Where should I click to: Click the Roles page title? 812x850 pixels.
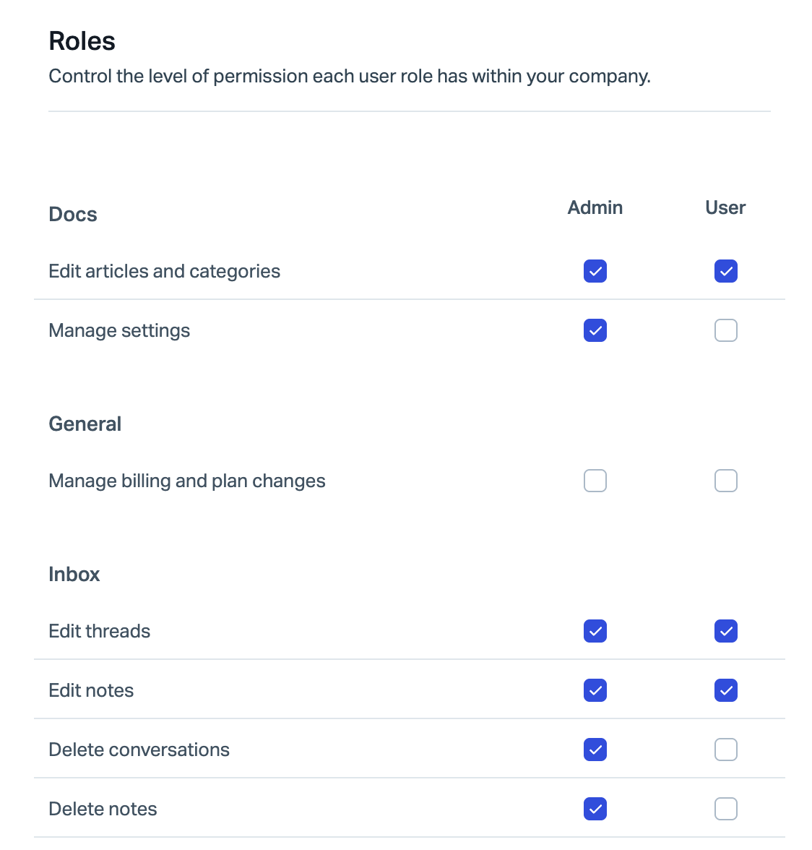(82, 41)
